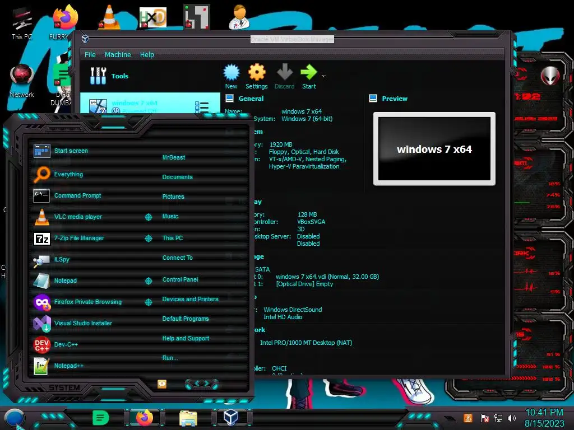Screen dimensions: 574x430
Task: Open Default Programs
Action: tap(185, 319)
